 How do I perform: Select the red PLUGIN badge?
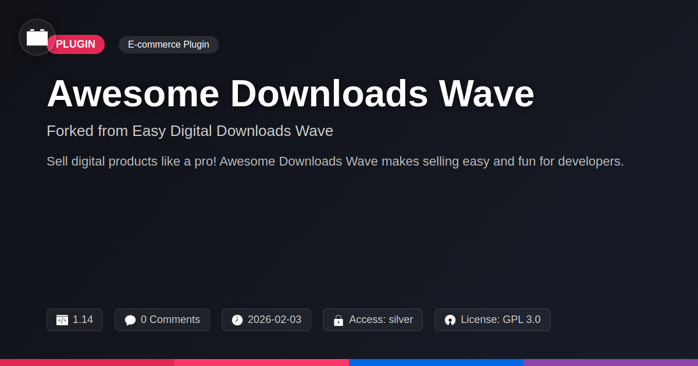(76, 45)
